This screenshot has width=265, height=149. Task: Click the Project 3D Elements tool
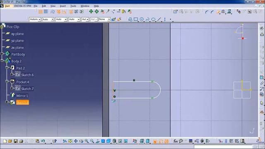tap(229, 12)
